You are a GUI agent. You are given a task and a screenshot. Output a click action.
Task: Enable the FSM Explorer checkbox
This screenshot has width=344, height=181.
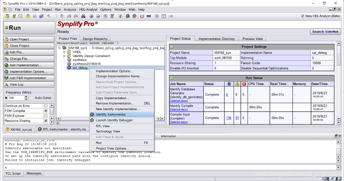46,115
